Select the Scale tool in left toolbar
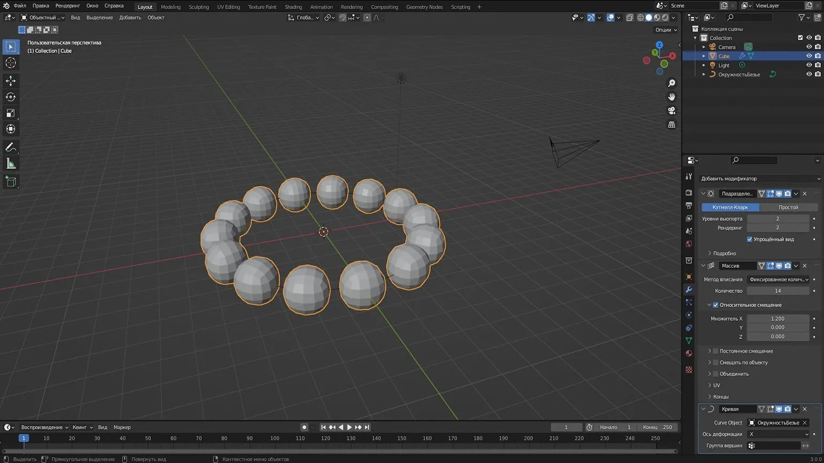 pyautogui.click(x=11, y=113)
